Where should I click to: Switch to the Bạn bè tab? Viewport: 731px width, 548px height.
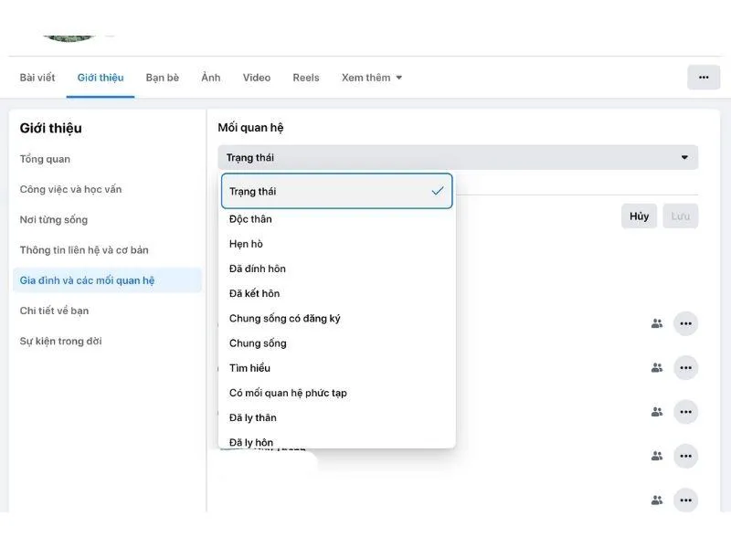(162, 78)
